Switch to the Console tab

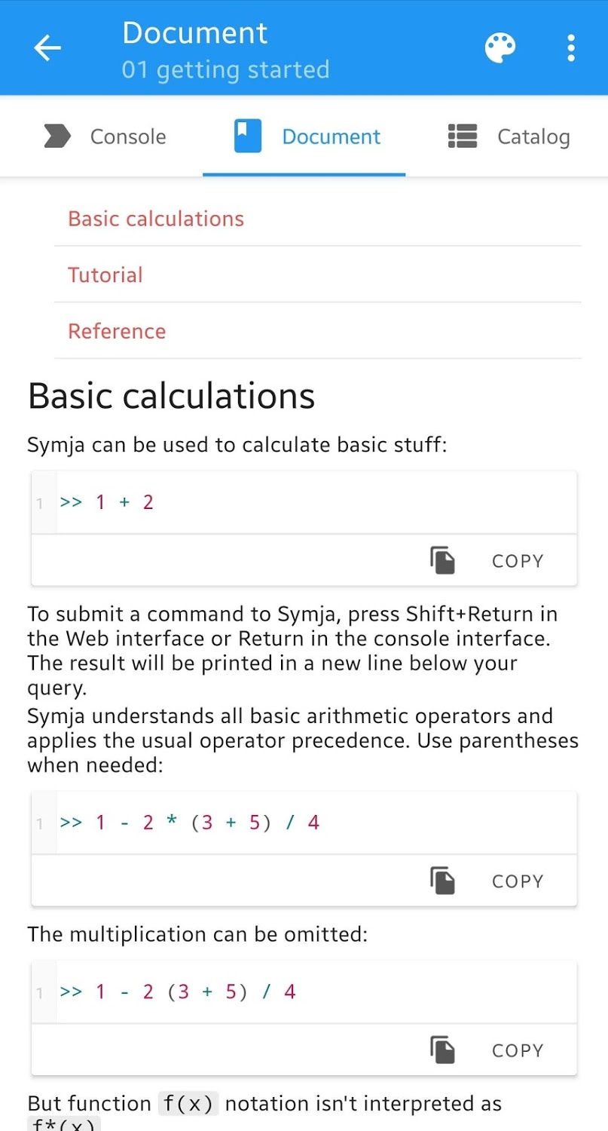pyautogui.click(x=128, y=136)
